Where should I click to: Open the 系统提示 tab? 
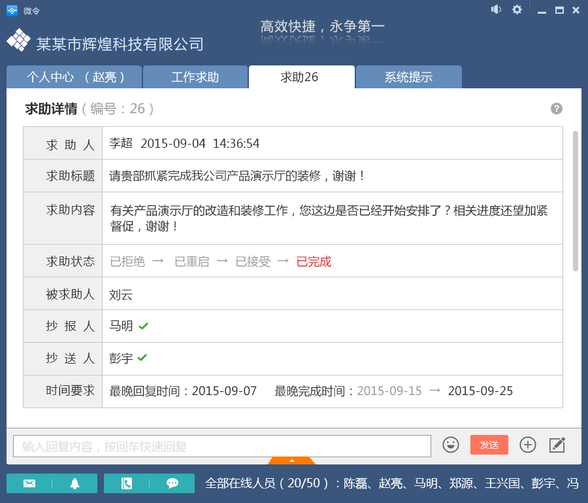(408, 77)
